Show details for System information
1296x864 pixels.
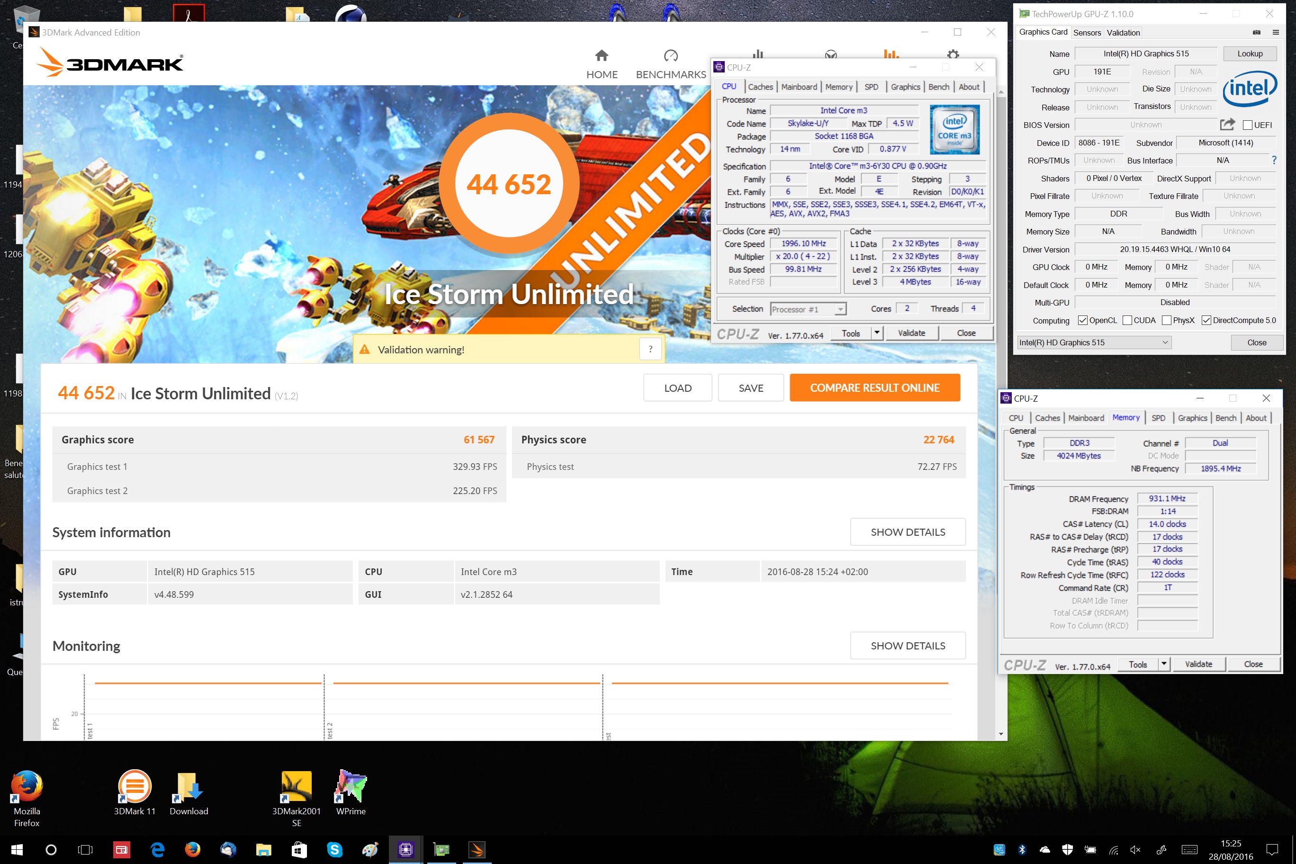point(908,532)
